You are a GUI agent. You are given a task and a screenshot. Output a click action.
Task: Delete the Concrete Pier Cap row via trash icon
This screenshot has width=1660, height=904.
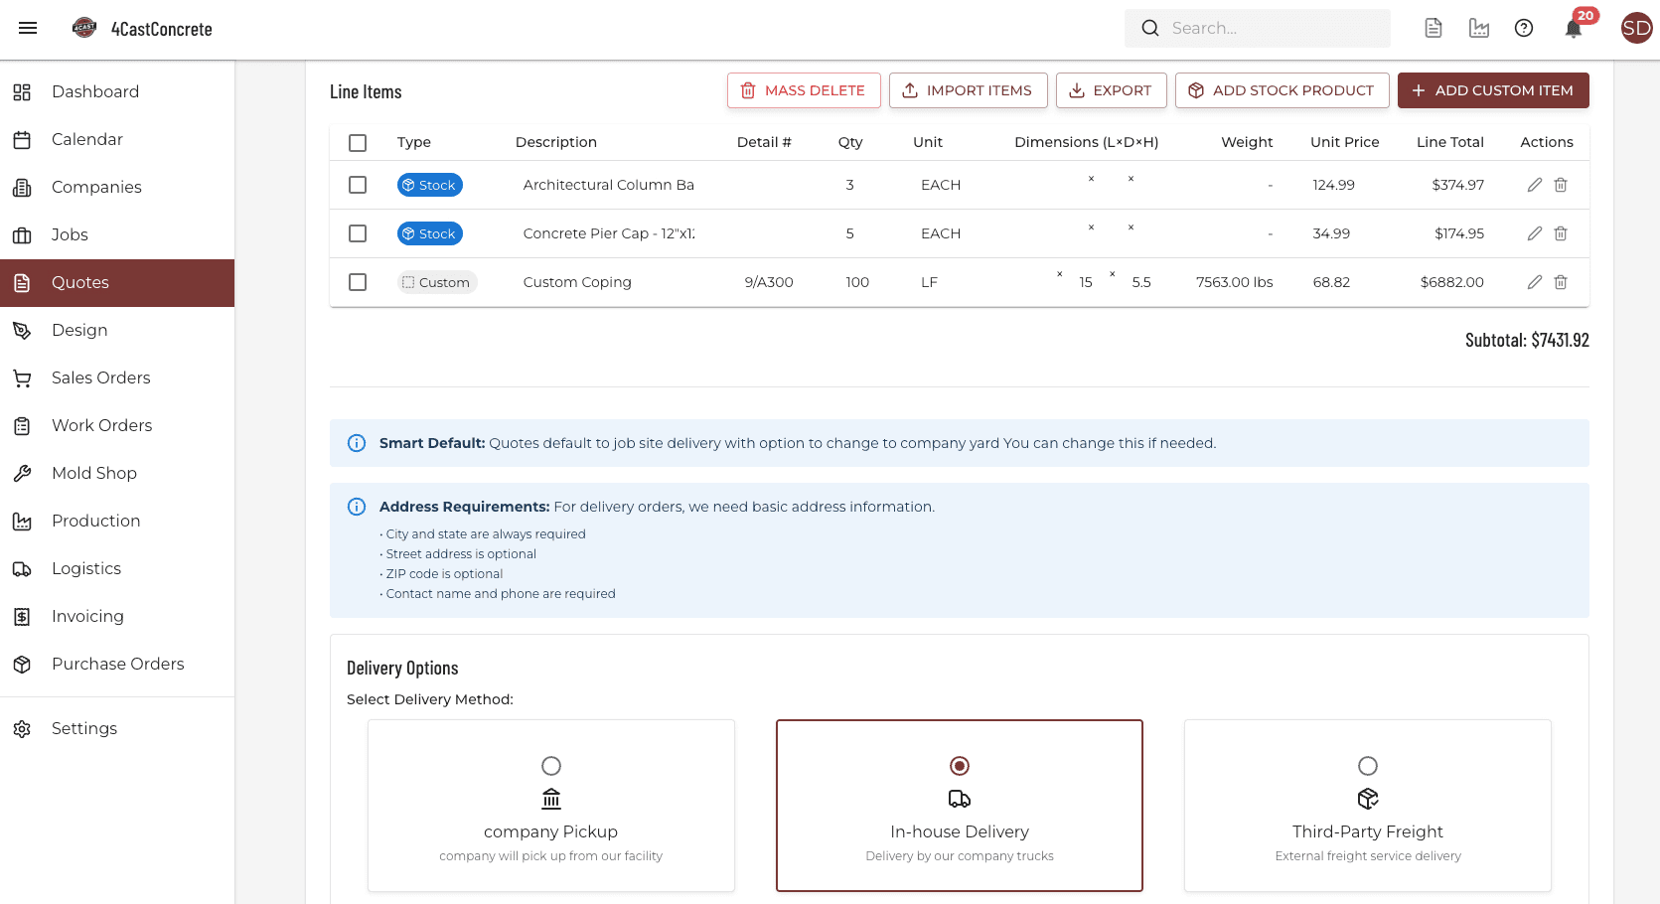coord(1560,232)
